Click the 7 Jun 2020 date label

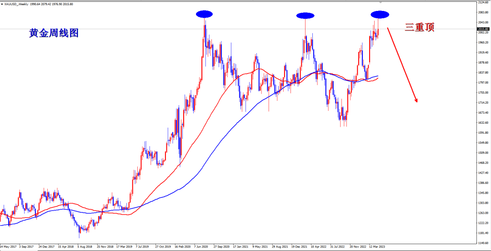[202, 247]
